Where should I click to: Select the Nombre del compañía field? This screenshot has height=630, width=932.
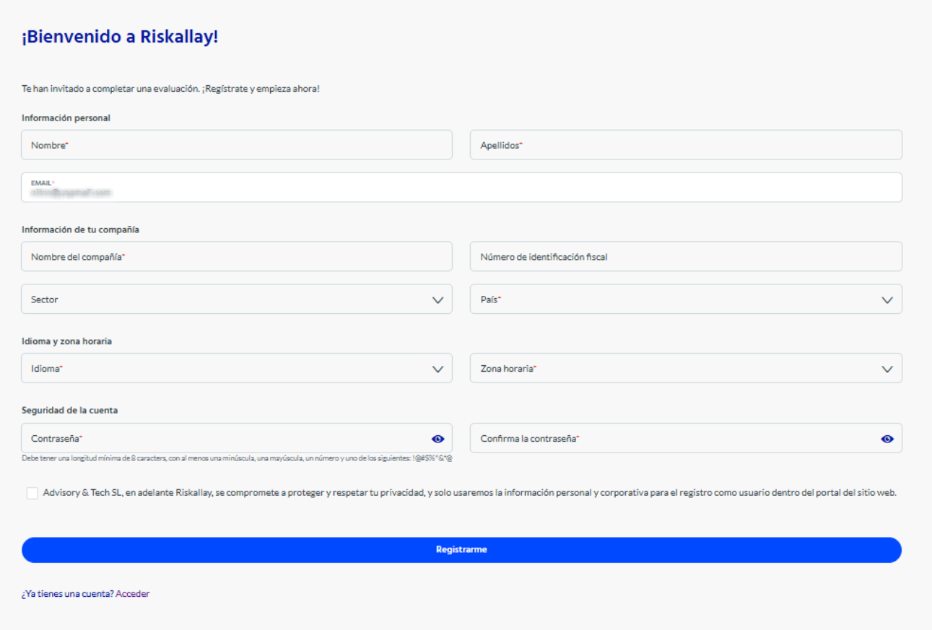coord(237,256)
